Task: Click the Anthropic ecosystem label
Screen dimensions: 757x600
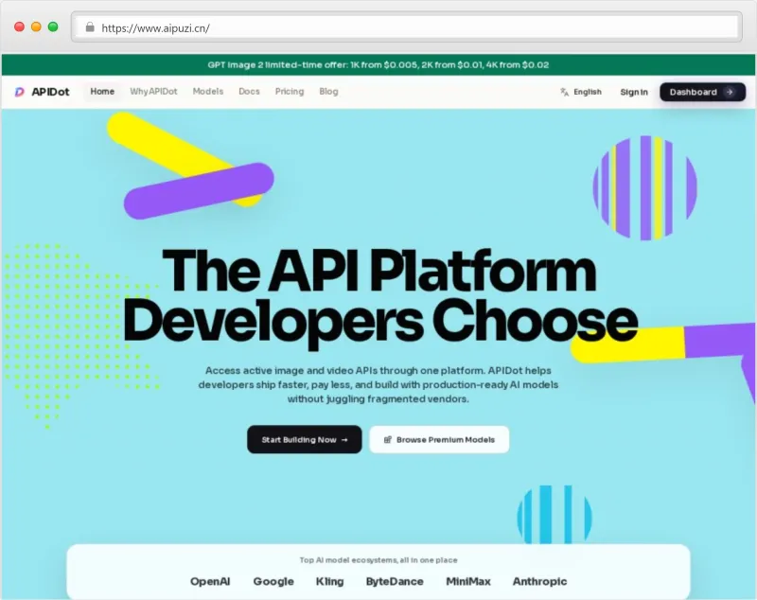Action: pyautogui.click(x=539, y=581)
